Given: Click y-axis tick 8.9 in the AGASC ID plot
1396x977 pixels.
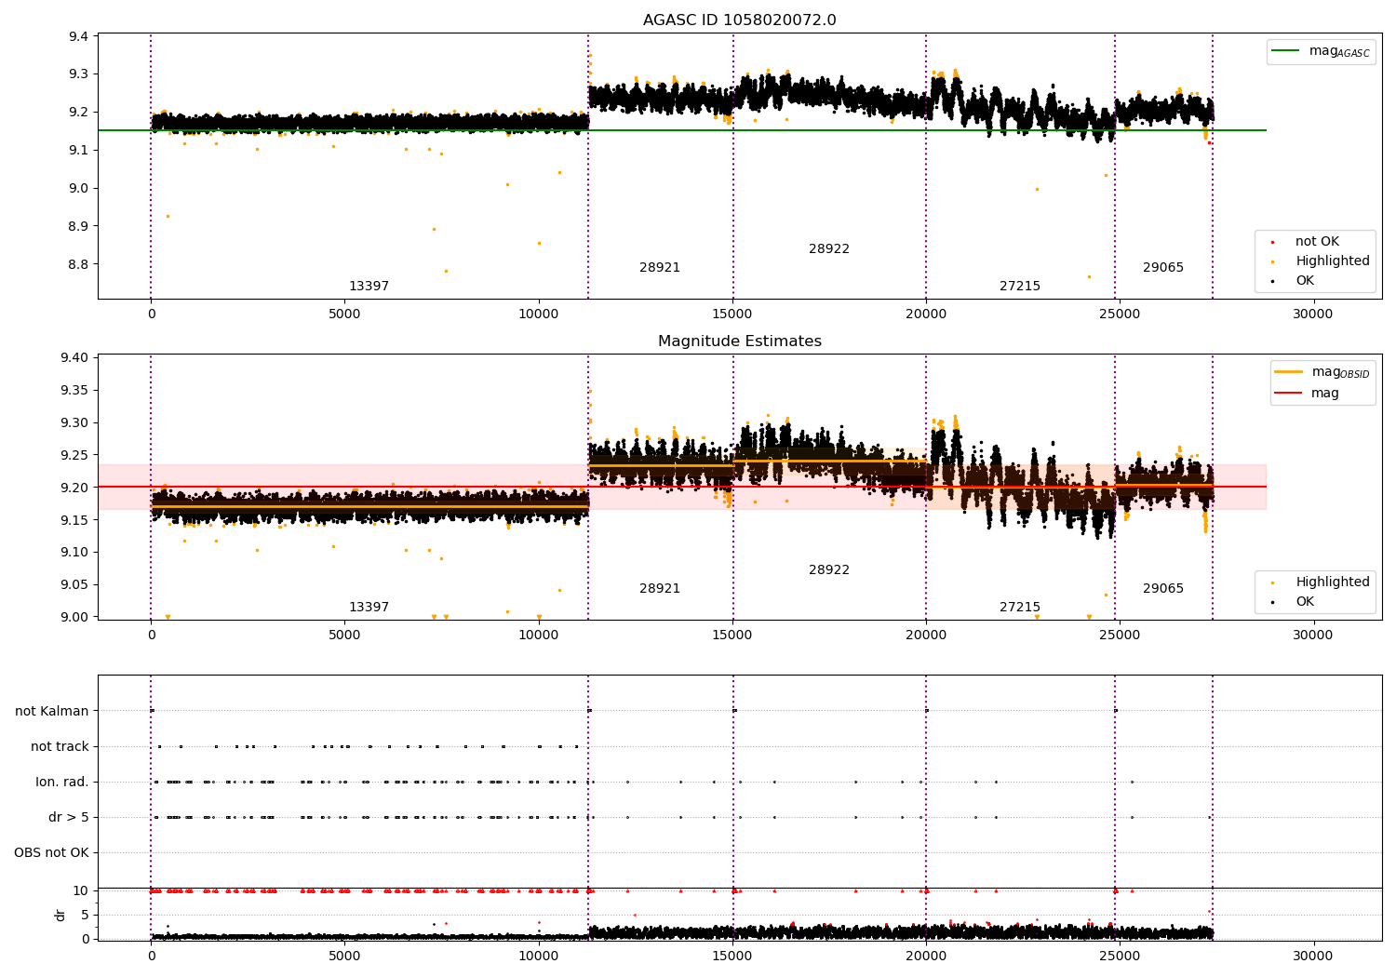Looking at the screenshot, I should pos(78,227).
